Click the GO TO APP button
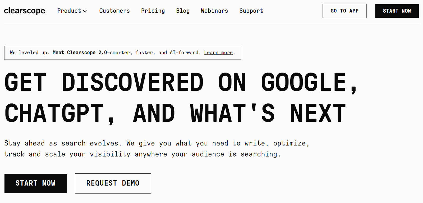The width and height of the screenshot is (423, 203). point(344,11)
